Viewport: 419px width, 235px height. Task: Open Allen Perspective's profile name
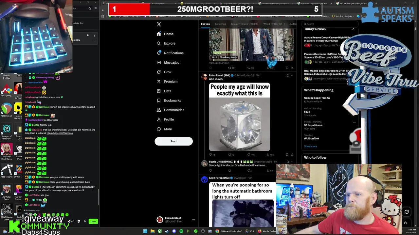(219, 178)
